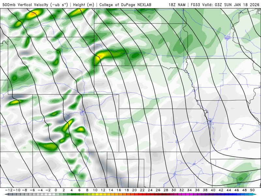Click the '46' value on the color scale

point(237,190)
